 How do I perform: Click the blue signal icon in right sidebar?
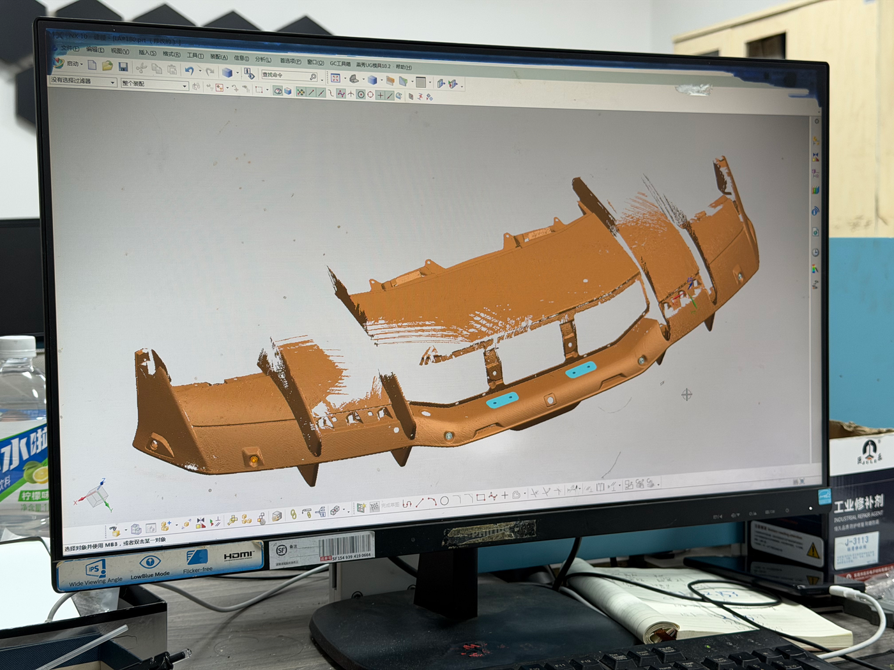815,211
